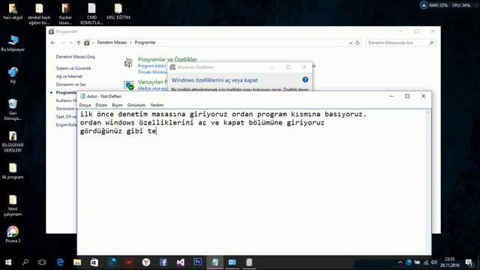Launch Photoshop from the taskbar
Viewport: 480px width, 270px height.
coord(198,262)
